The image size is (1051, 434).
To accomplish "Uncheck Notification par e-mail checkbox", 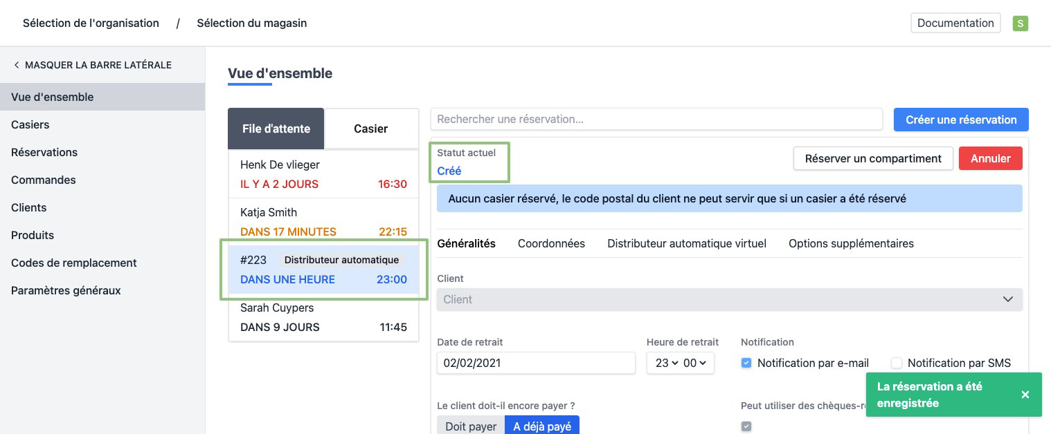I will (746, 363).
